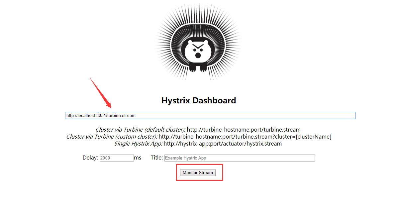Viewport: 398px width, 219px height.
Task: Click the turbine.stream?cluster=[clusterName] example URL
Action: pos(245,137)
